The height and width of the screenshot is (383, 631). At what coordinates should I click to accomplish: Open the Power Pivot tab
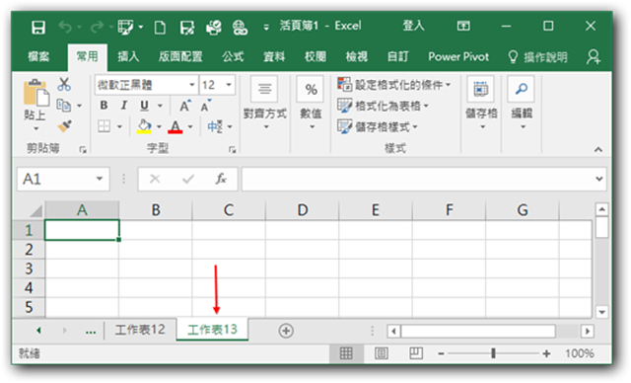point(458,57)
